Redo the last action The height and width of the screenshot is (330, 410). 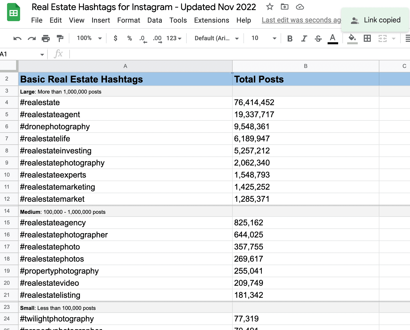(x=32, y=38)
